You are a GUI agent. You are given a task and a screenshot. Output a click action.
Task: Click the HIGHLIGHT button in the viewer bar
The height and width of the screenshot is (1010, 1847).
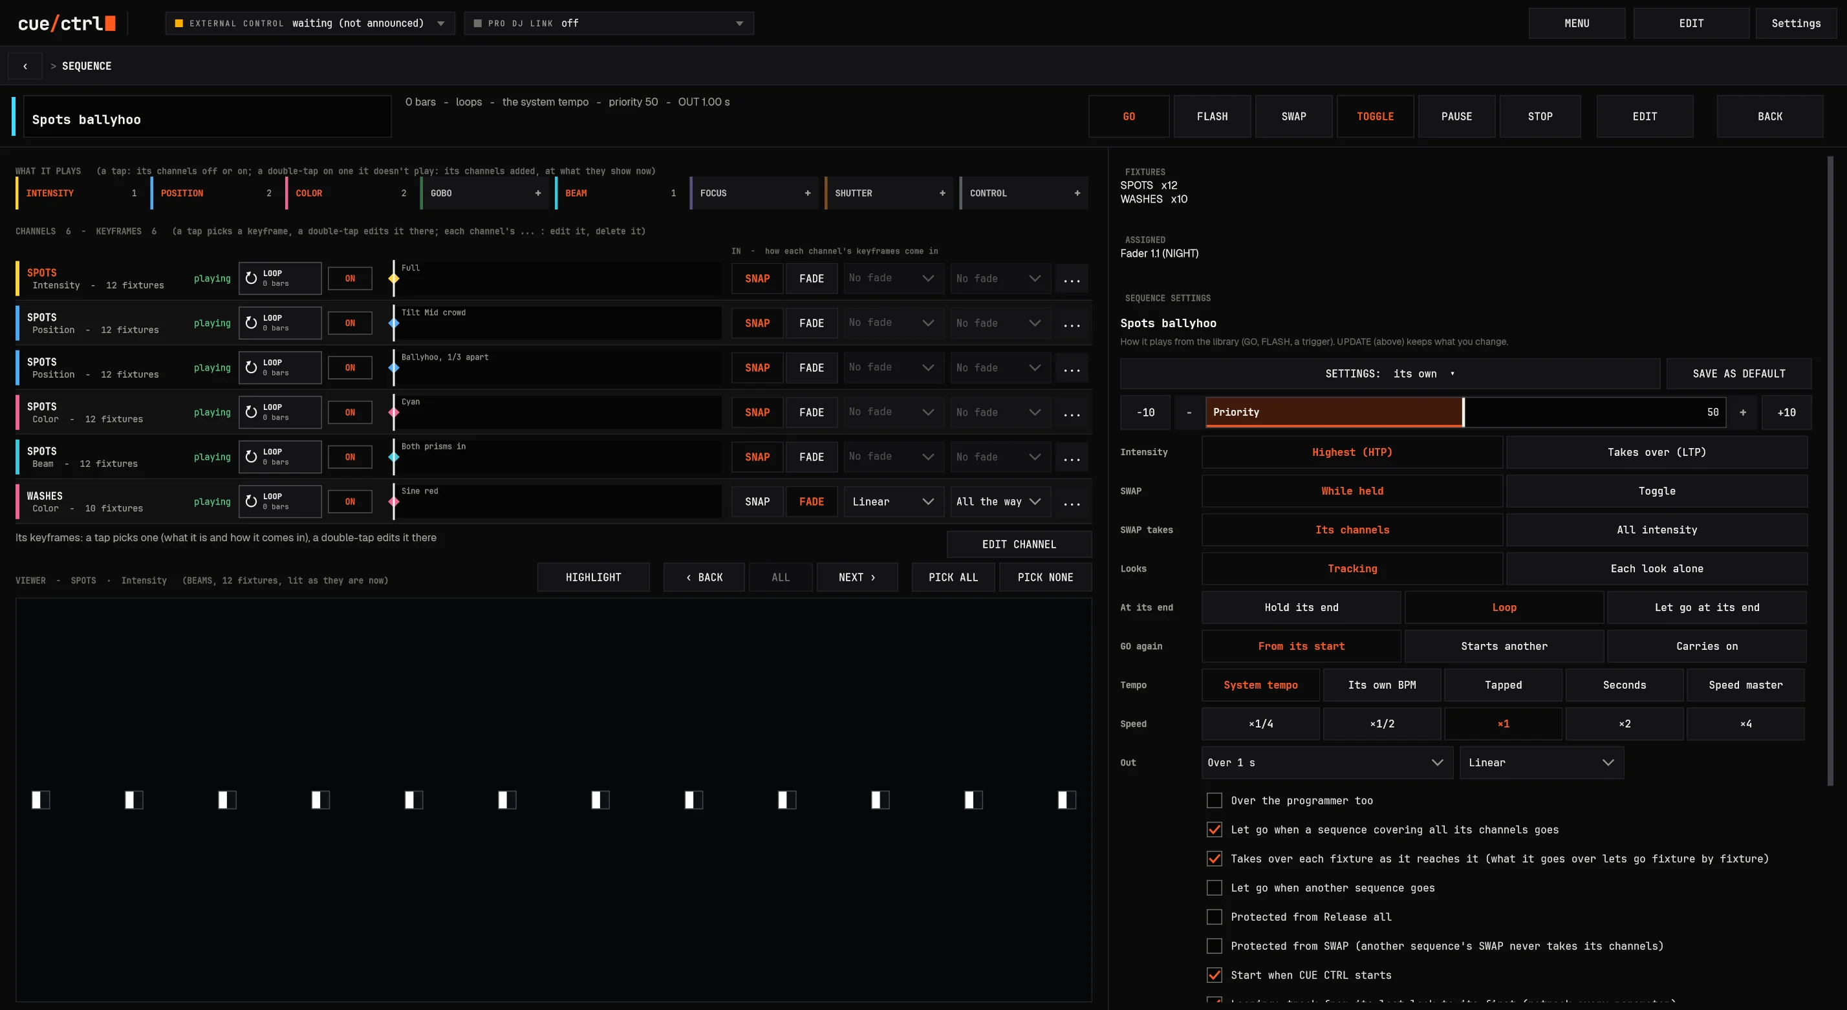593,577
